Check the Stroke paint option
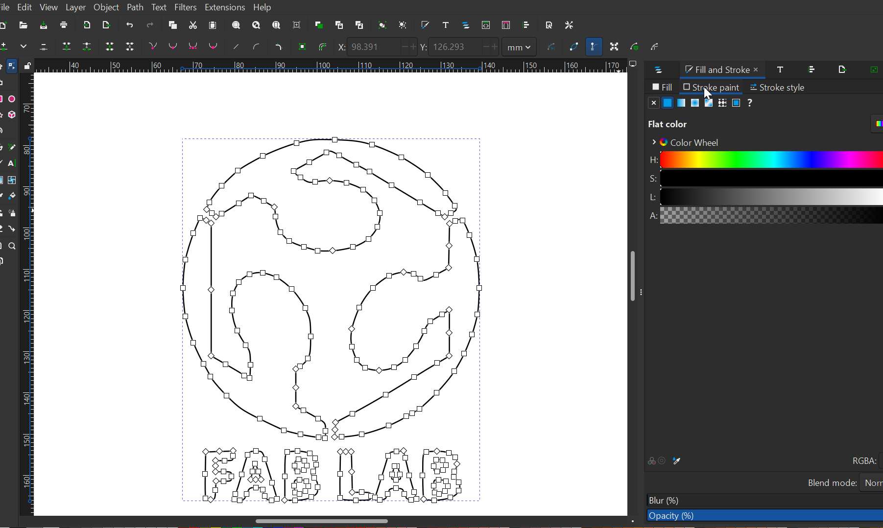This screenshot has width=883, height=528. tap(687, 88)
